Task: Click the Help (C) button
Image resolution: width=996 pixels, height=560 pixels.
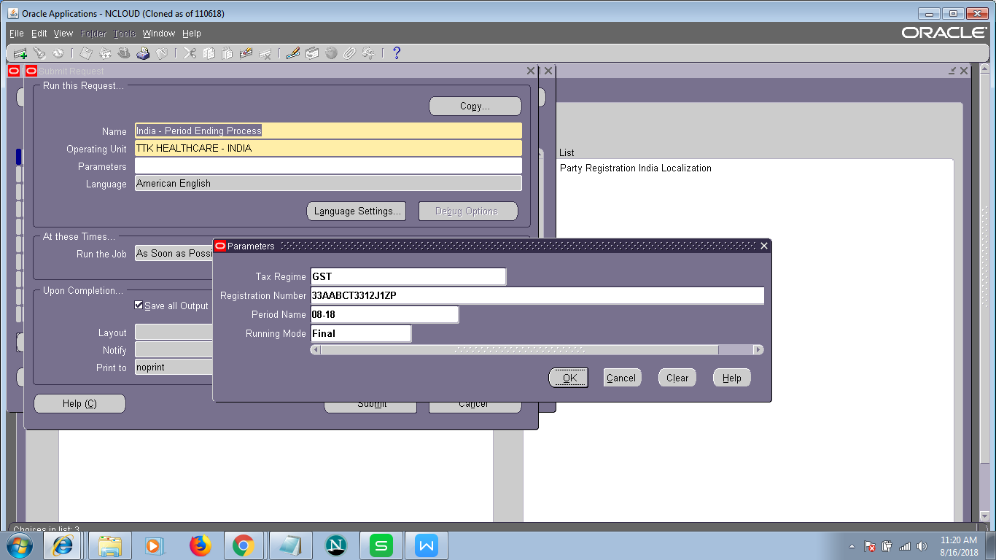Action: pos(79,404)
